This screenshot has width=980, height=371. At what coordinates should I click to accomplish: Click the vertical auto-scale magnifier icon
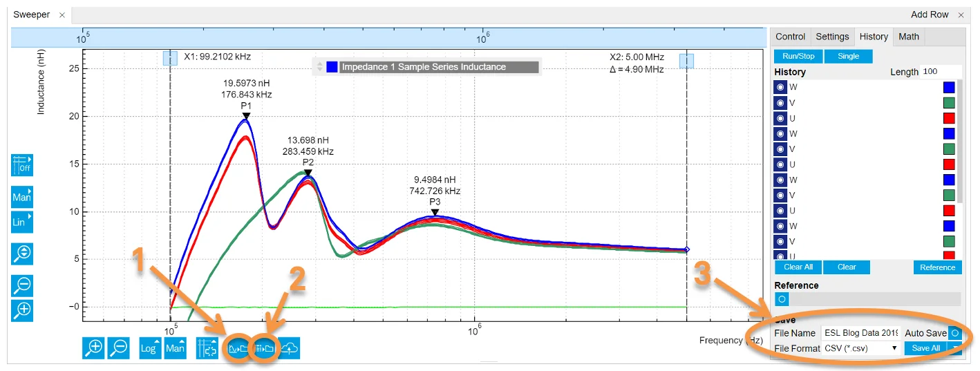(x=22, y=254)
